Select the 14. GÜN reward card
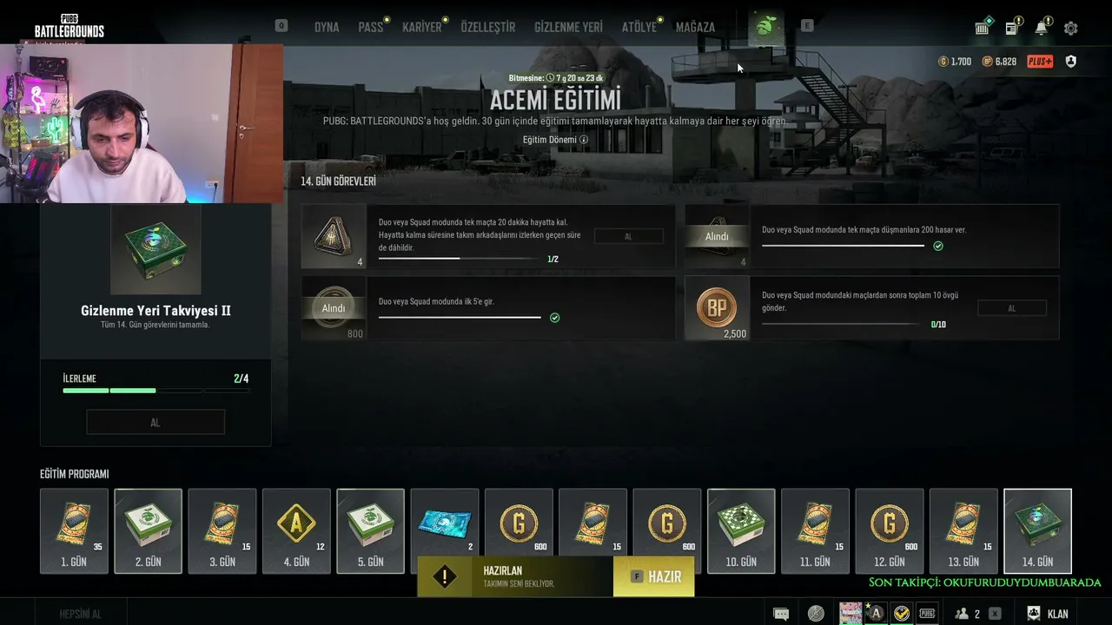 (1037, 531)
